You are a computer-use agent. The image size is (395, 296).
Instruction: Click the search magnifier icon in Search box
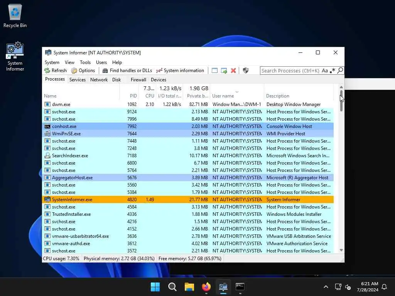coord(340,71)
